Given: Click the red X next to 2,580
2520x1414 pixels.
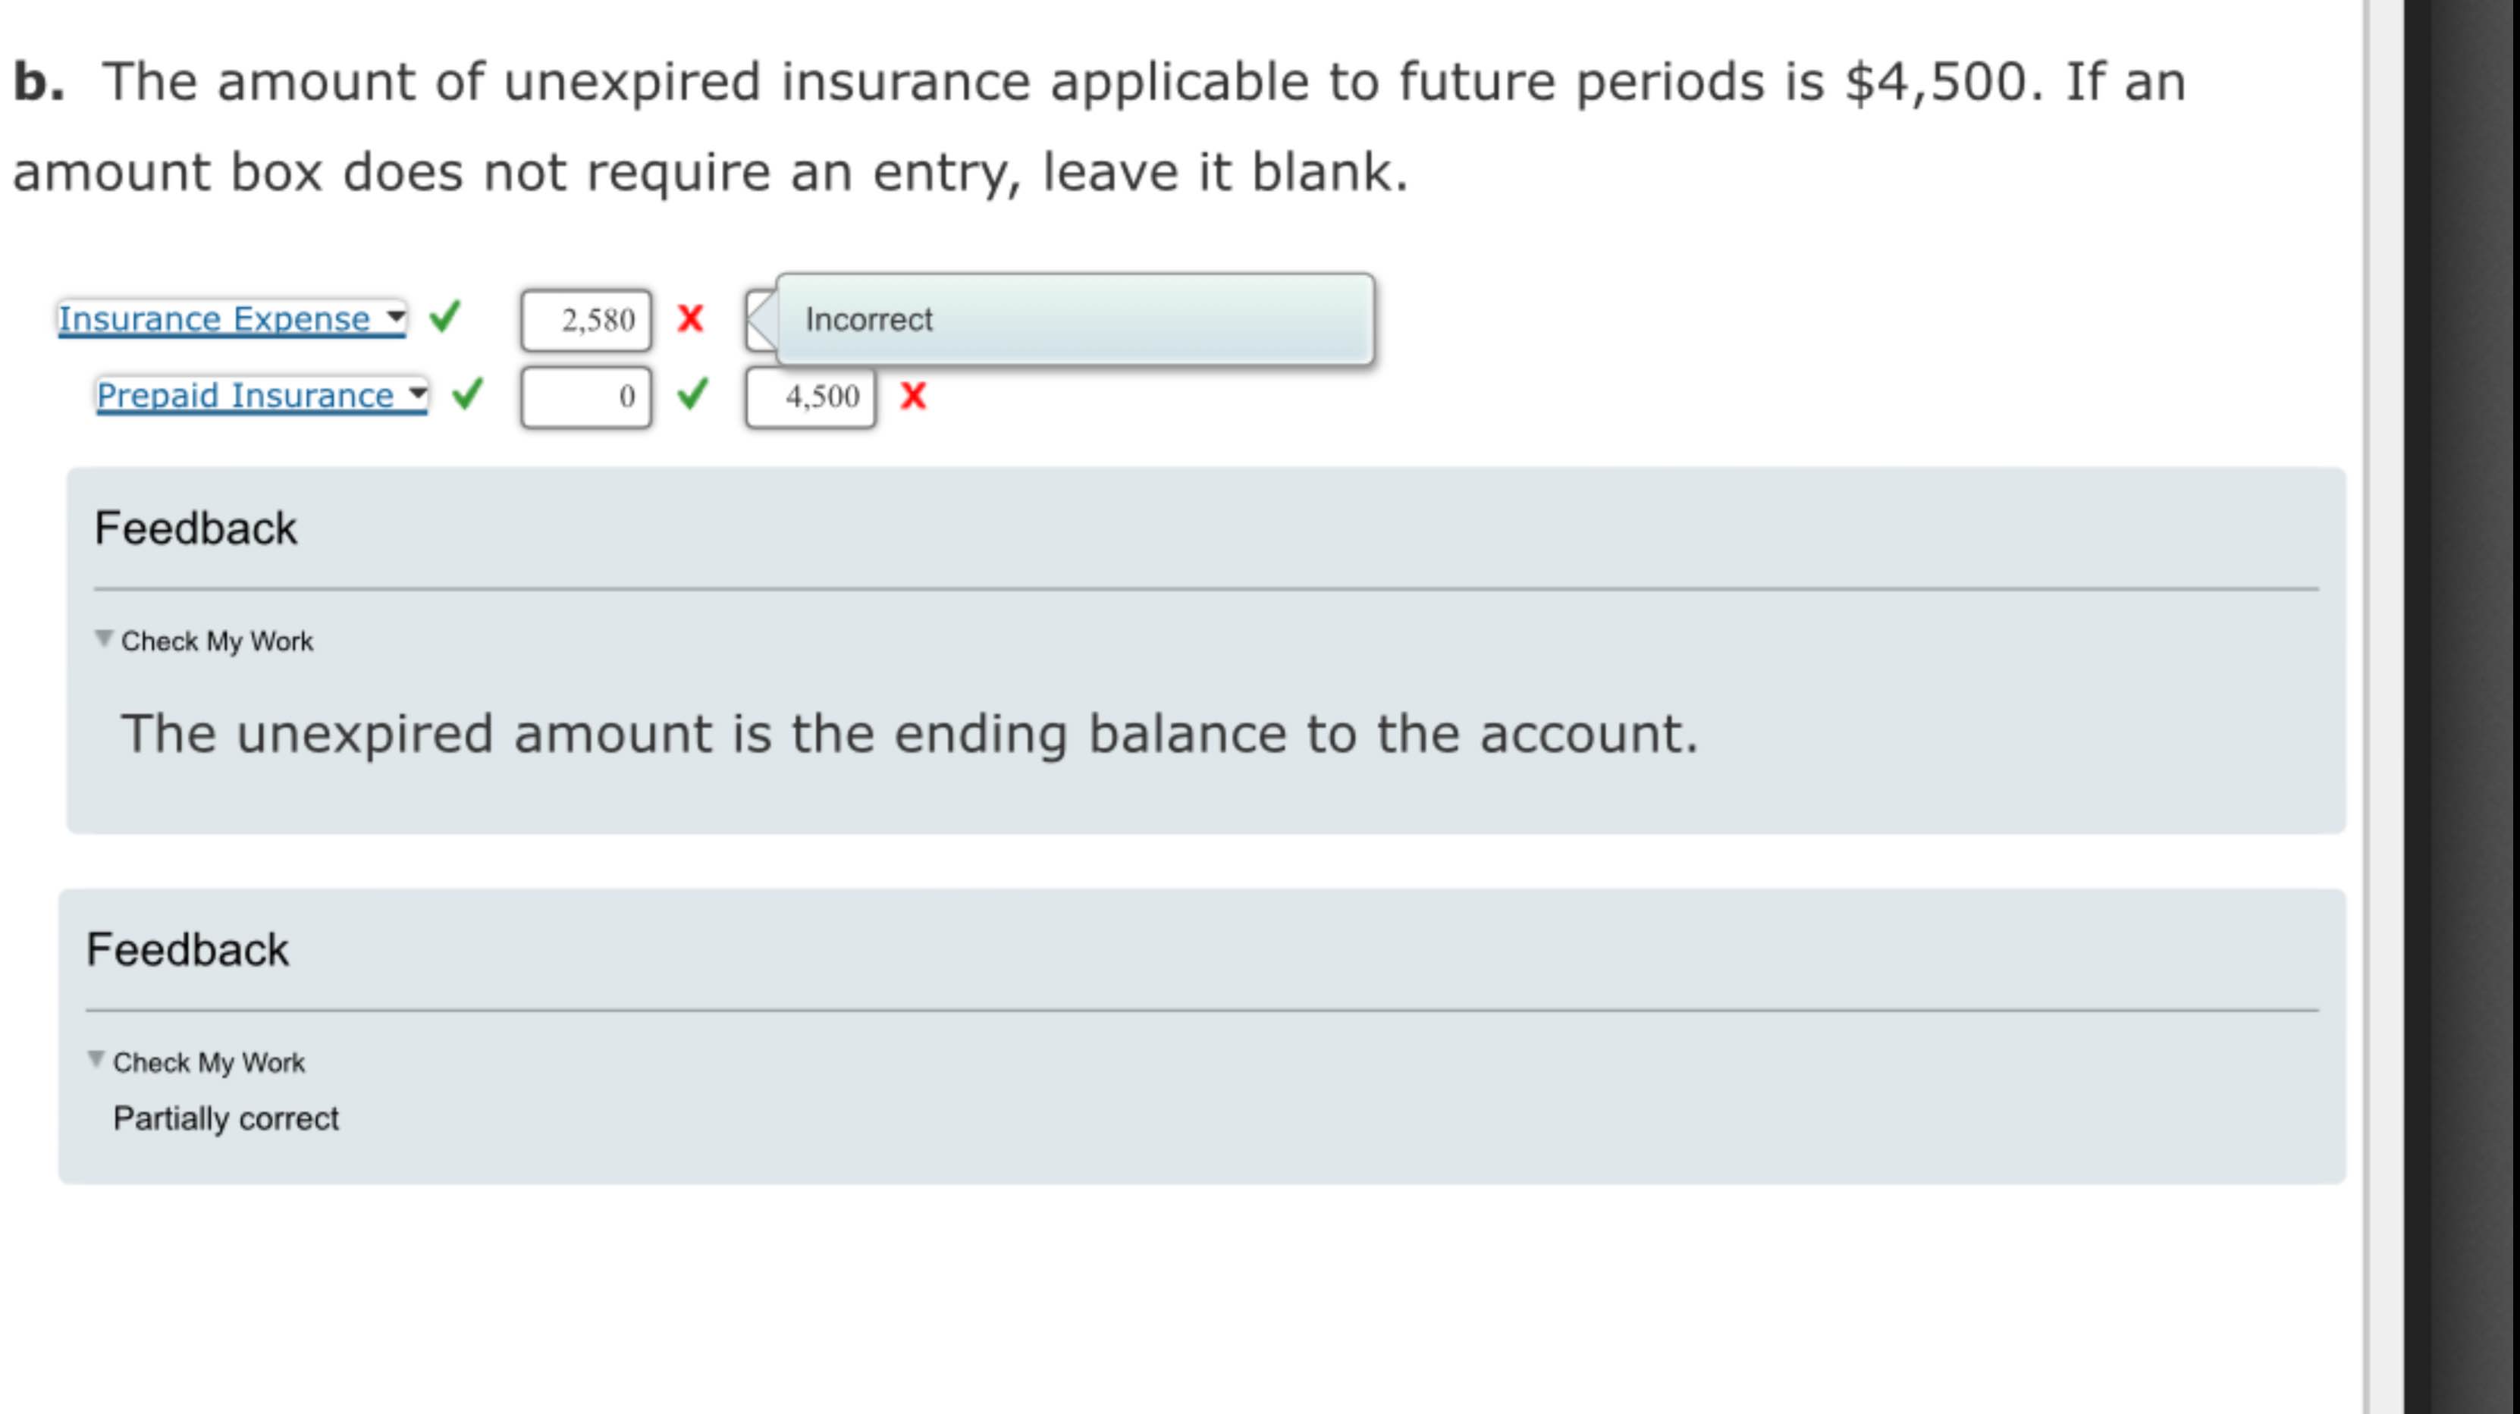Looking at the screenshot, I should click(691, 318).
